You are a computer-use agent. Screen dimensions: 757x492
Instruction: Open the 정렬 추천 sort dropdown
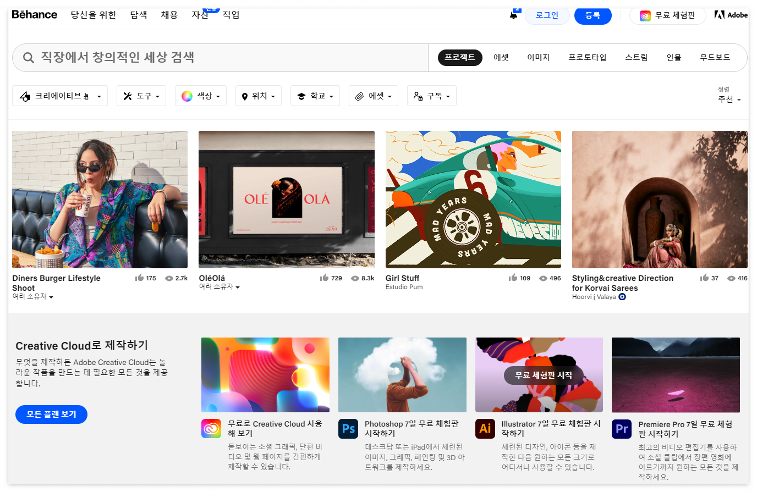tap(727, 99)
